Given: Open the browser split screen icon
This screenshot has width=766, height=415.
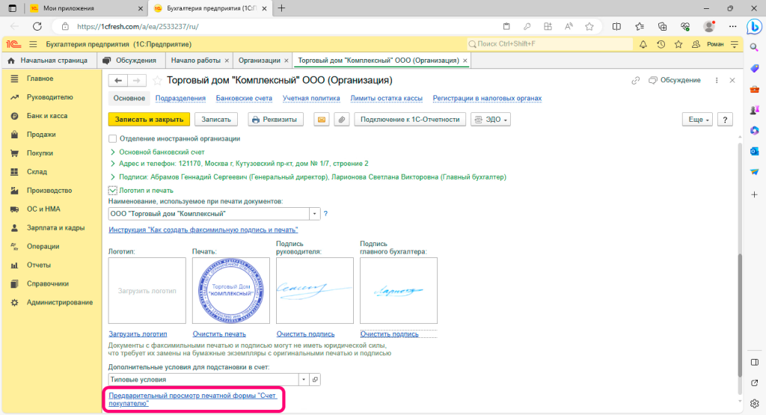Looking at the screenshot, I should (616, 26).
